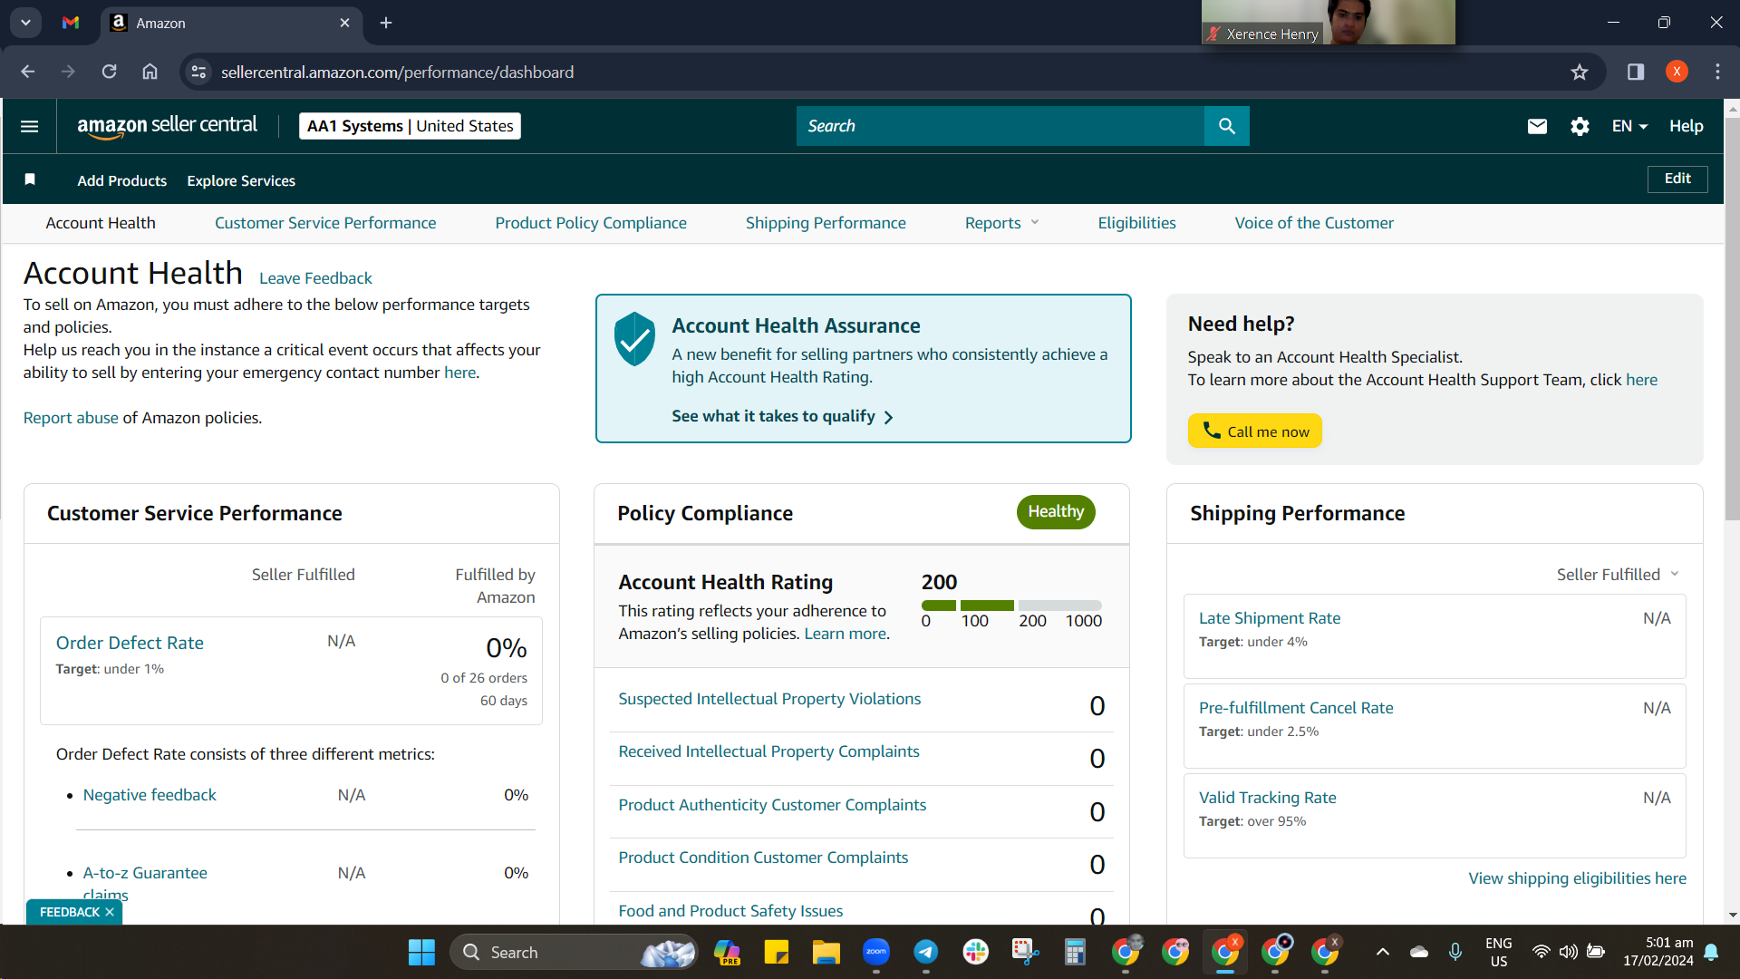The width and height of the screenshot is (1740, 979).
Task: Expand See what it takes to qualify
Action: 782,416
